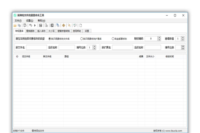
Task: Open the 帮助(H) menu
Action: (41, 21)
